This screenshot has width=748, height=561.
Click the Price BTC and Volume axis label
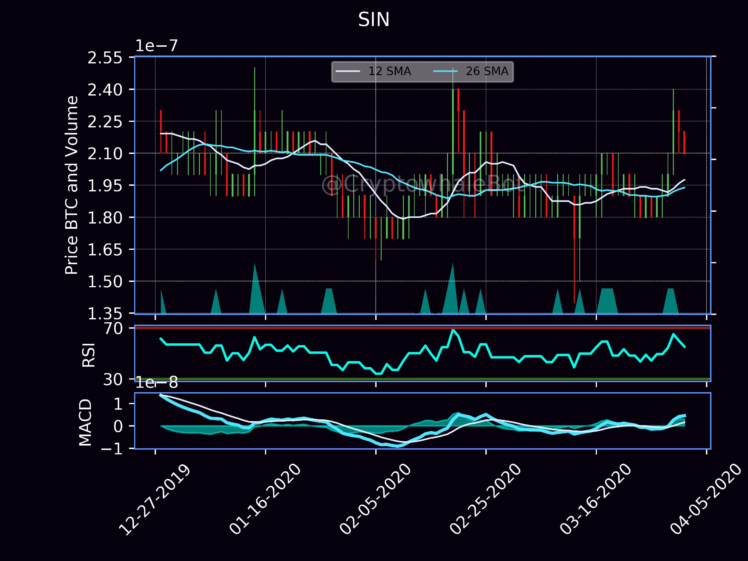[71, 185]
